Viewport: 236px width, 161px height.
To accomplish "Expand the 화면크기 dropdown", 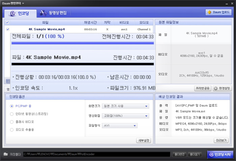I will (125, 106).
